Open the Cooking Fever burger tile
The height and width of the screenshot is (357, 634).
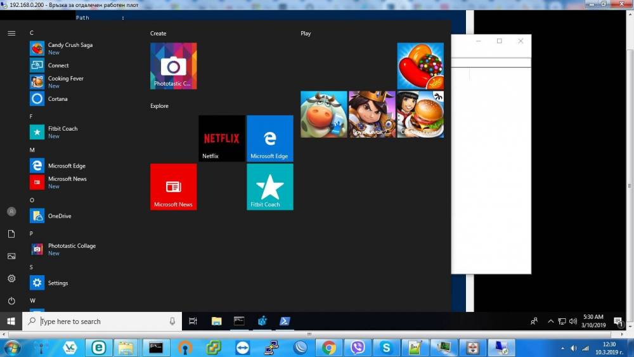pyautogui.click(x=420, y=114)
